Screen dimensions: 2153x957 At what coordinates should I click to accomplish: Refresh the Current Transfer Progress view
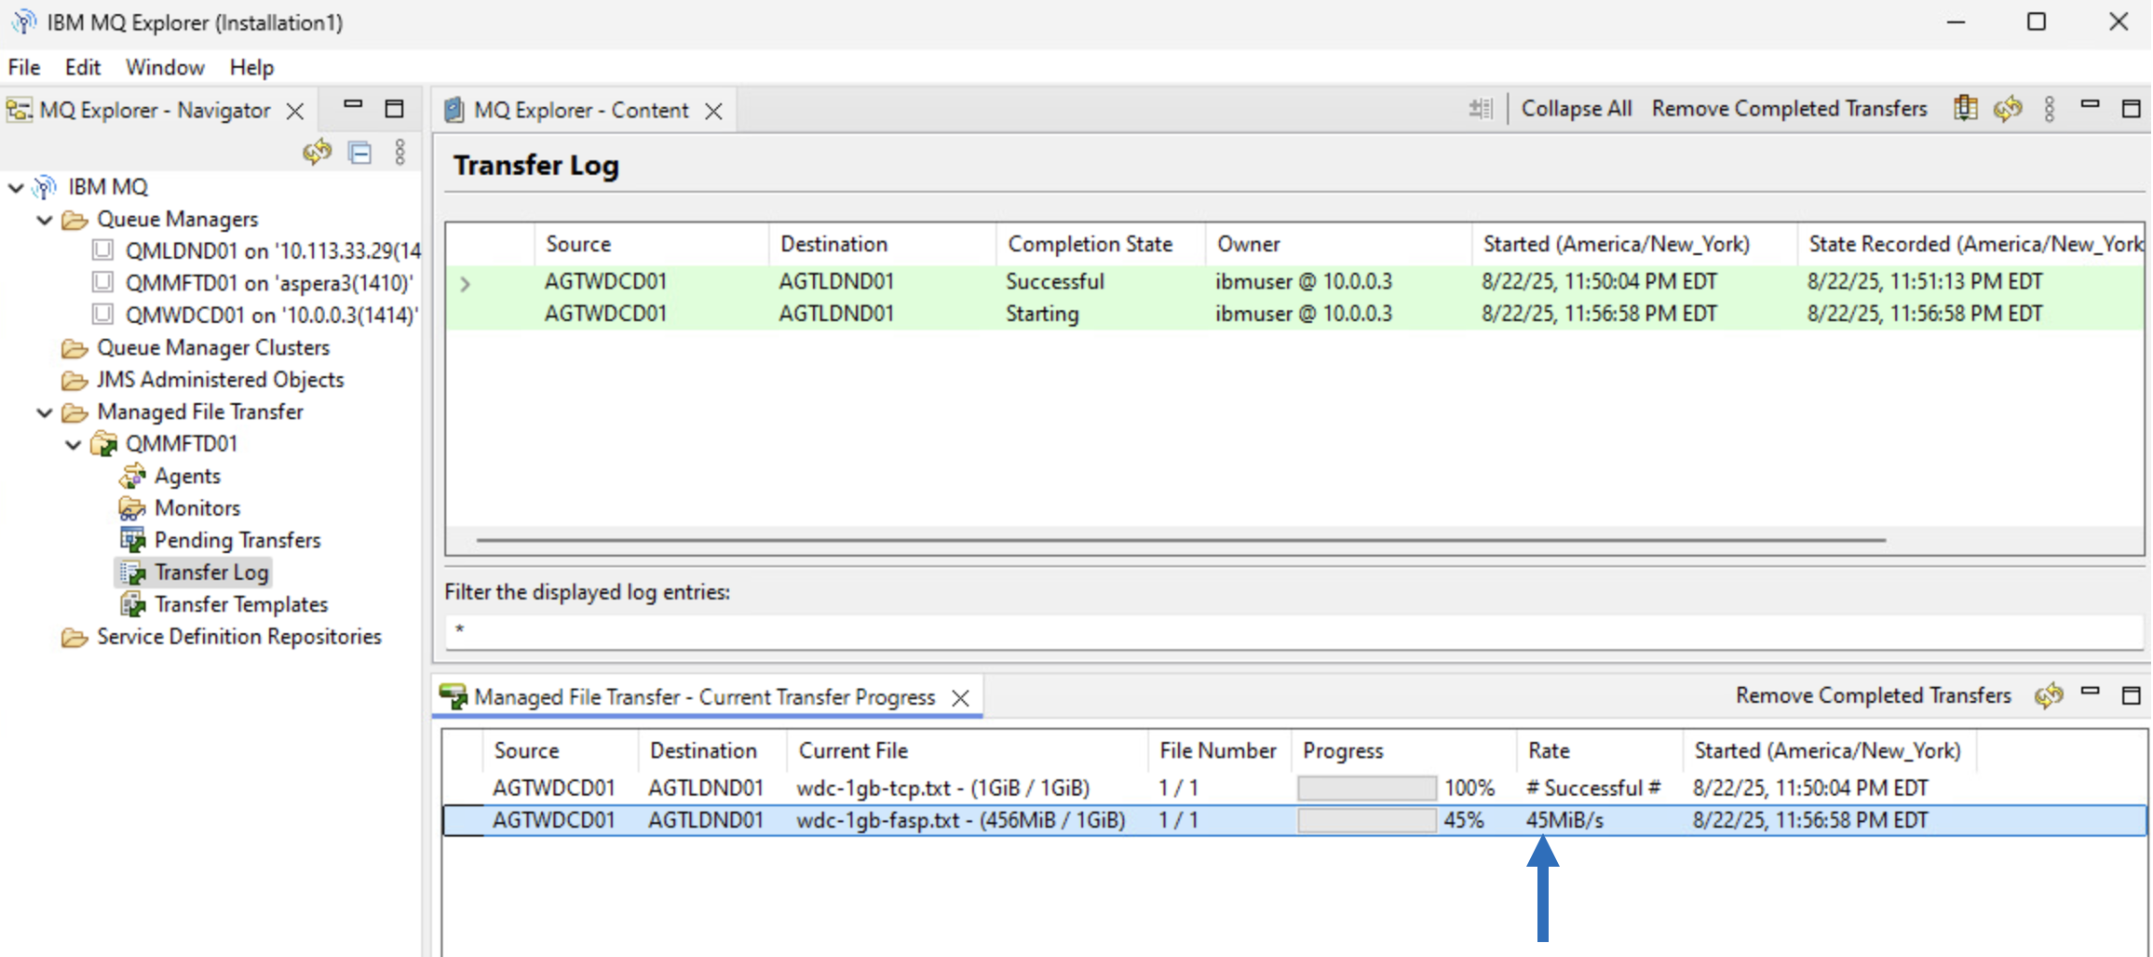tap(2049, 695)
